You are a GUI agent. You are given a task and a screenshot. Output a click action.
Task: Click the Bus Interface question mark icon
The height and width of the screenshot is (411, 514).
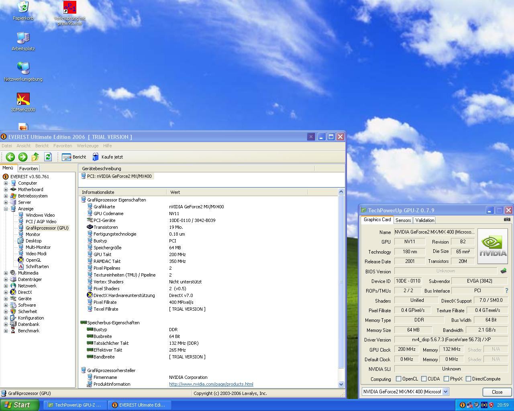tap(507, 291)
